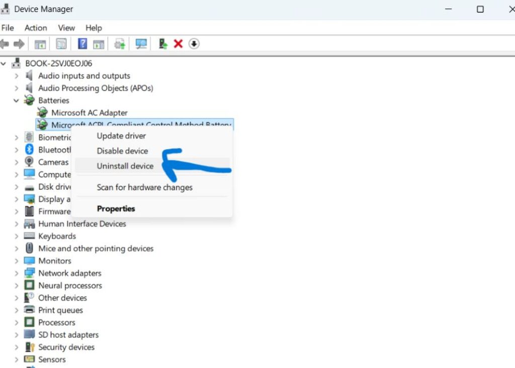Select the Microsoft ACPI-Compliant Control Method Battery row
The height and width of the screenshot is (368, 515).
[135, 125]
